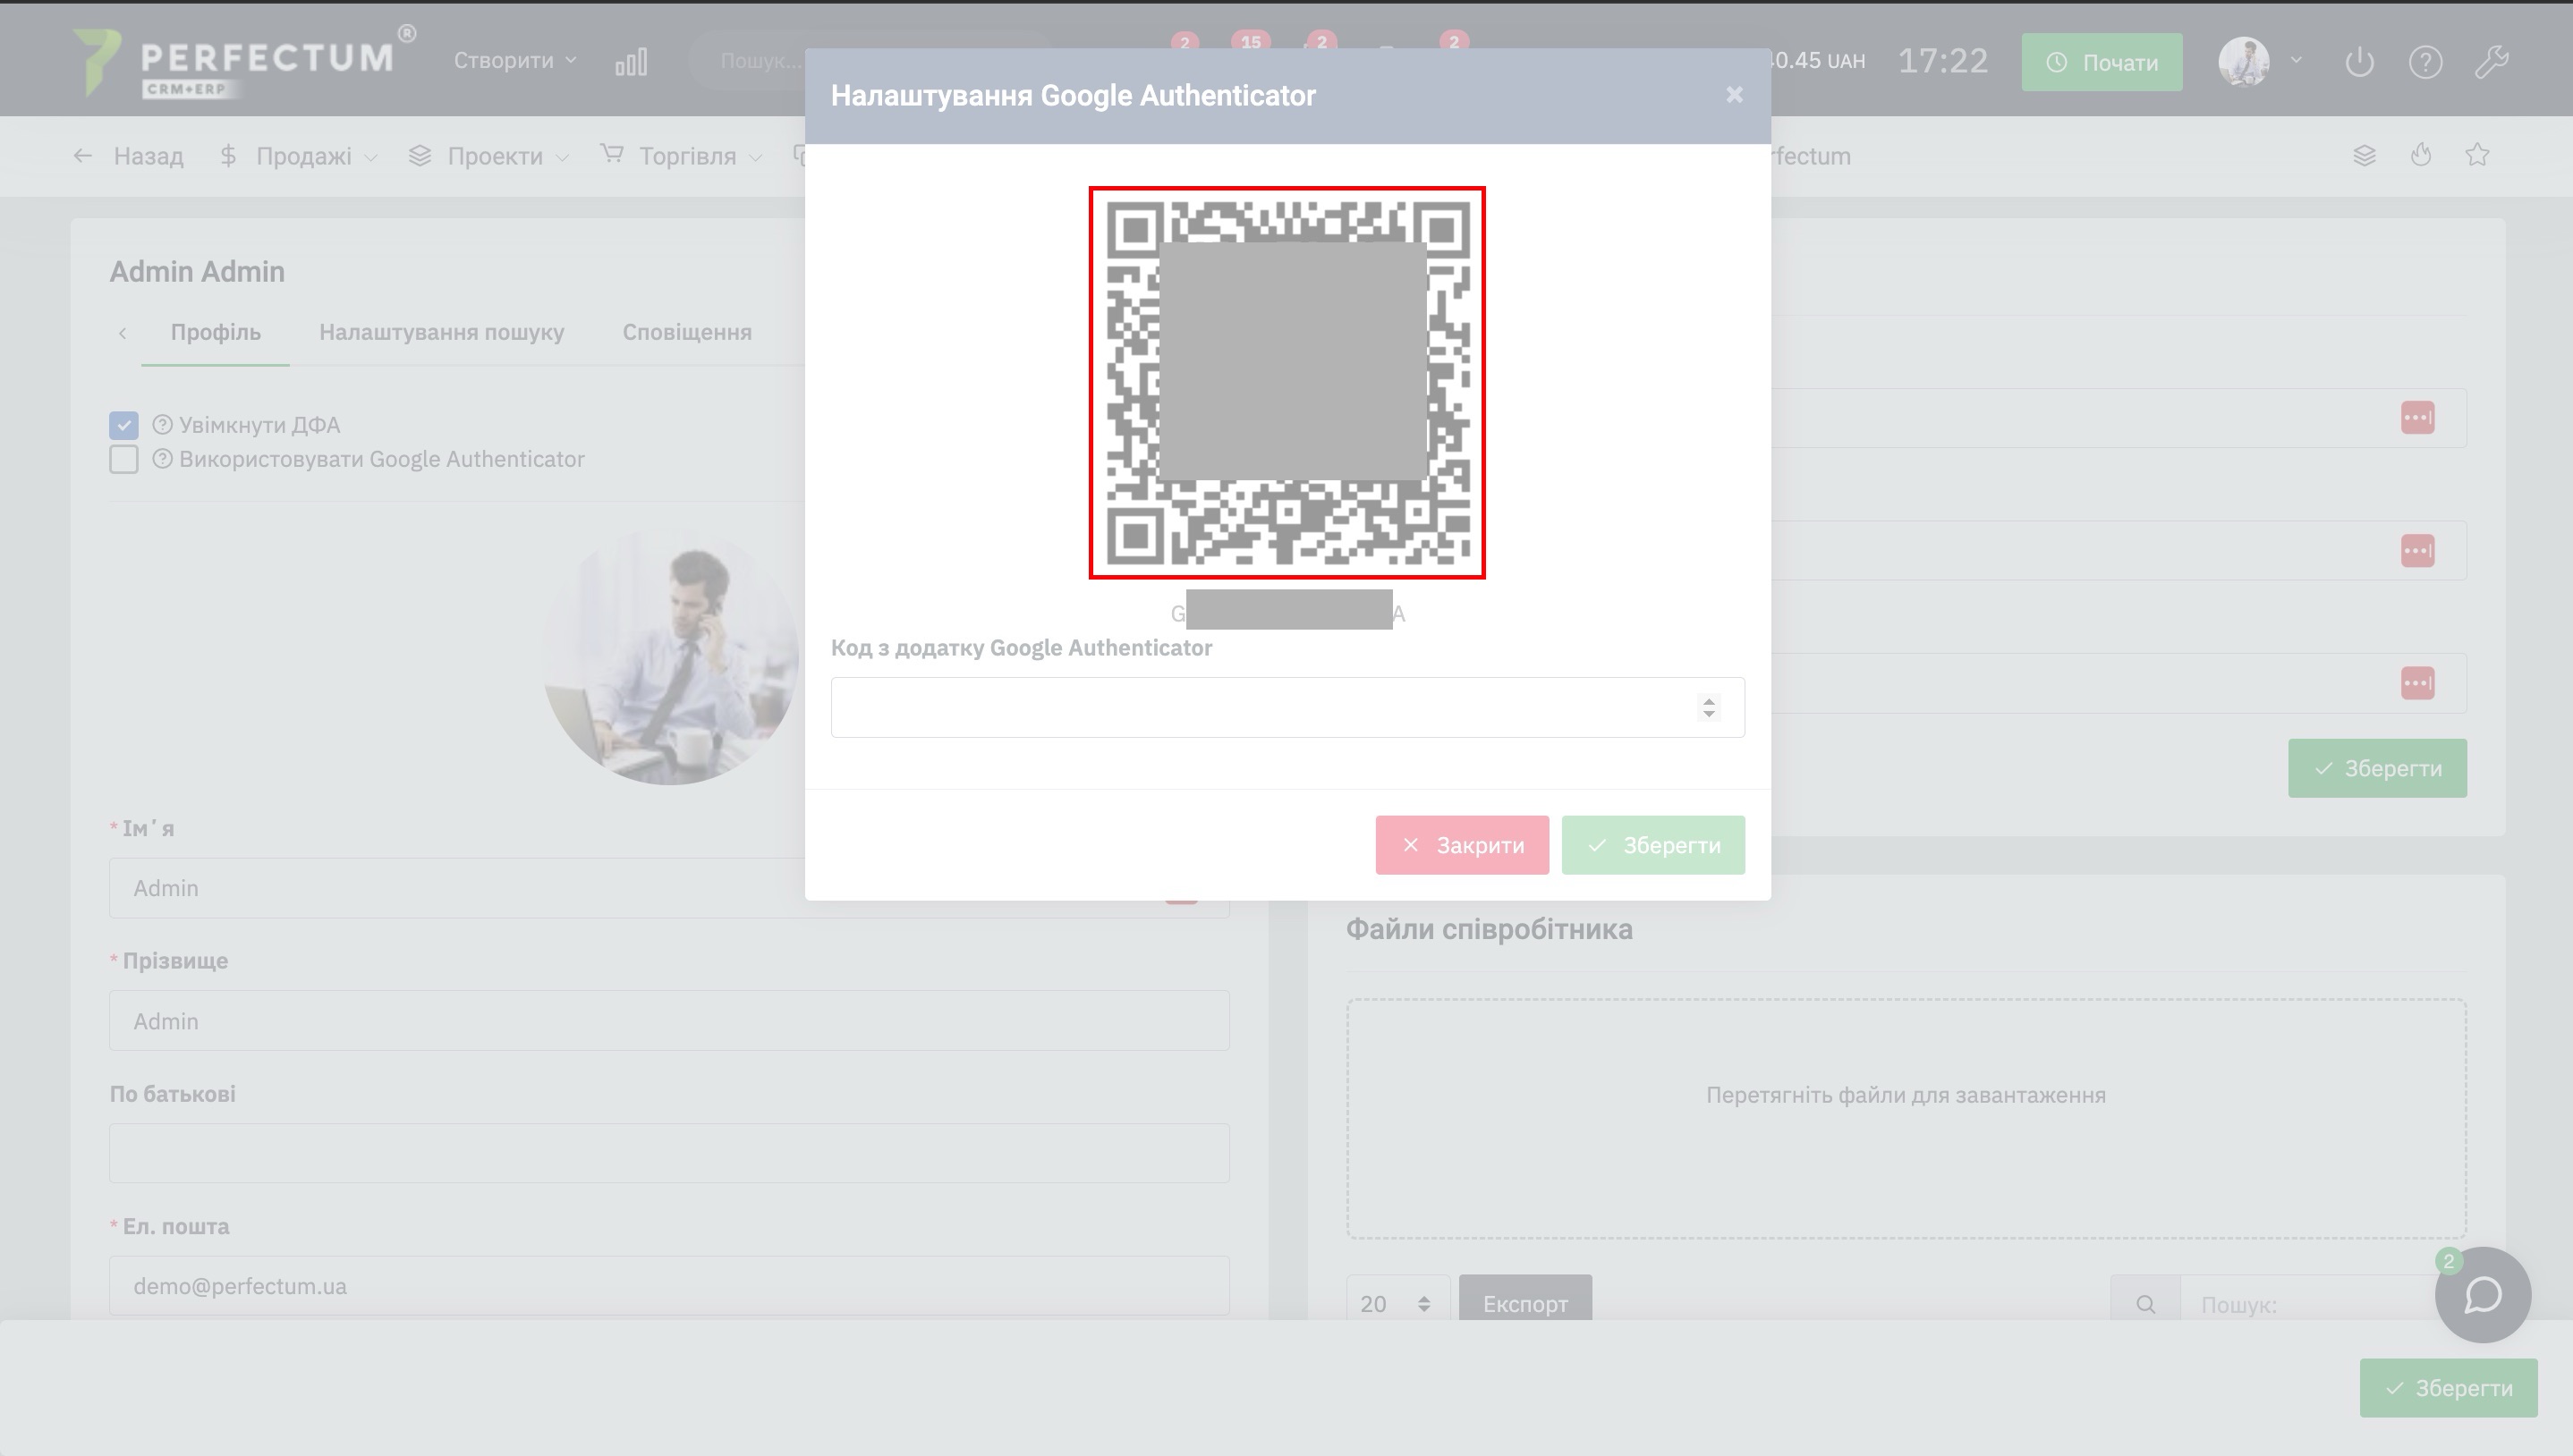The width and height of the screenshot is (2573, 1456).
Task: Click the bar chart statistics icon
Action: 631,62
